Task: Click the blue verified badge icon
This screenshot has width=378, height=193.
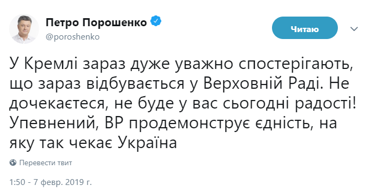Action: [156, 21]
